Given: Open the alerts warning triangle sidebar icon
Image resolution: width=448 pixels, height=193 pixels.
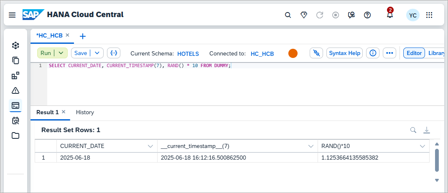Looking at the screenshot, I should 15,90.
